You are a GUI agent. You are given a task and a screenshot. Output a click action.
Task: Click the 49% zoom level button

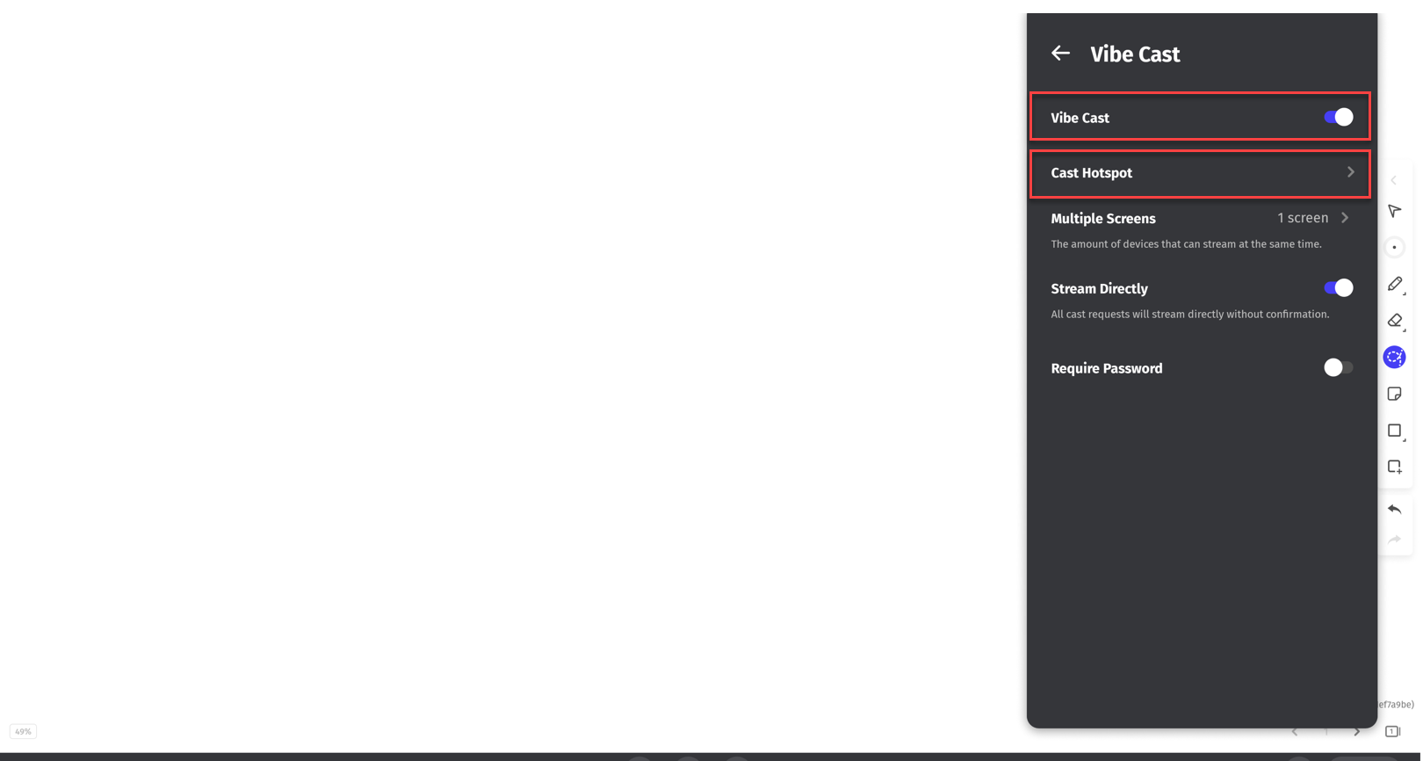point(23,731)
